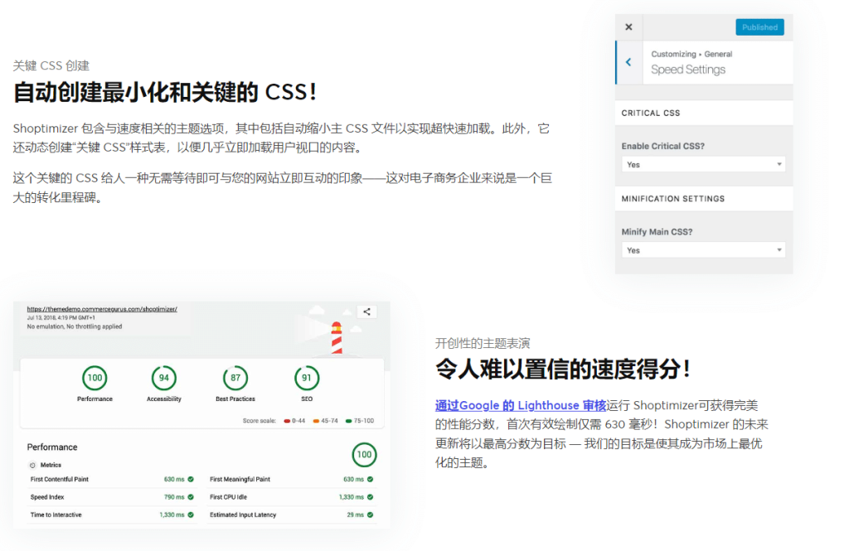Select the Accessibility 94 score gauge
Screen dimensions: 849x551
click(x=164, y=378)
